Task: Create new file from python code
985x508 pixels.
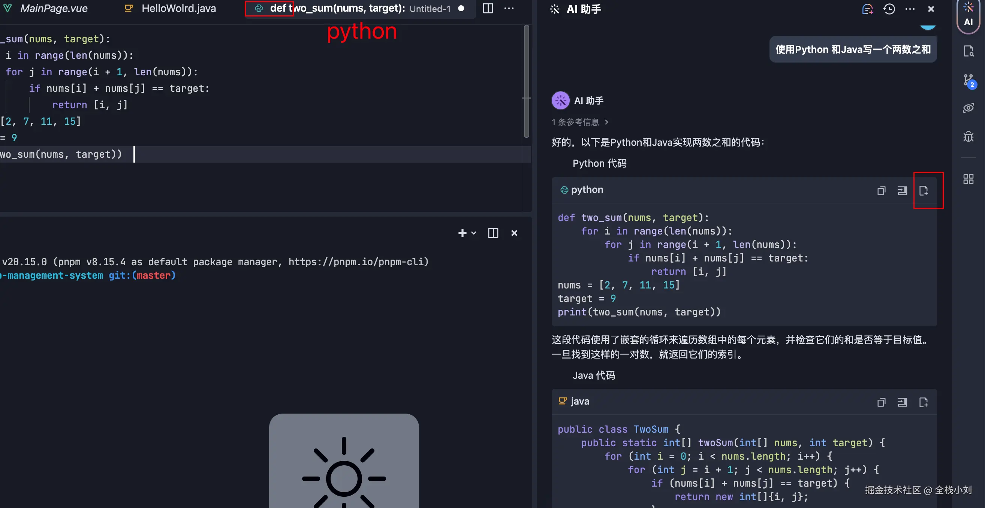Action: (924, 190)
